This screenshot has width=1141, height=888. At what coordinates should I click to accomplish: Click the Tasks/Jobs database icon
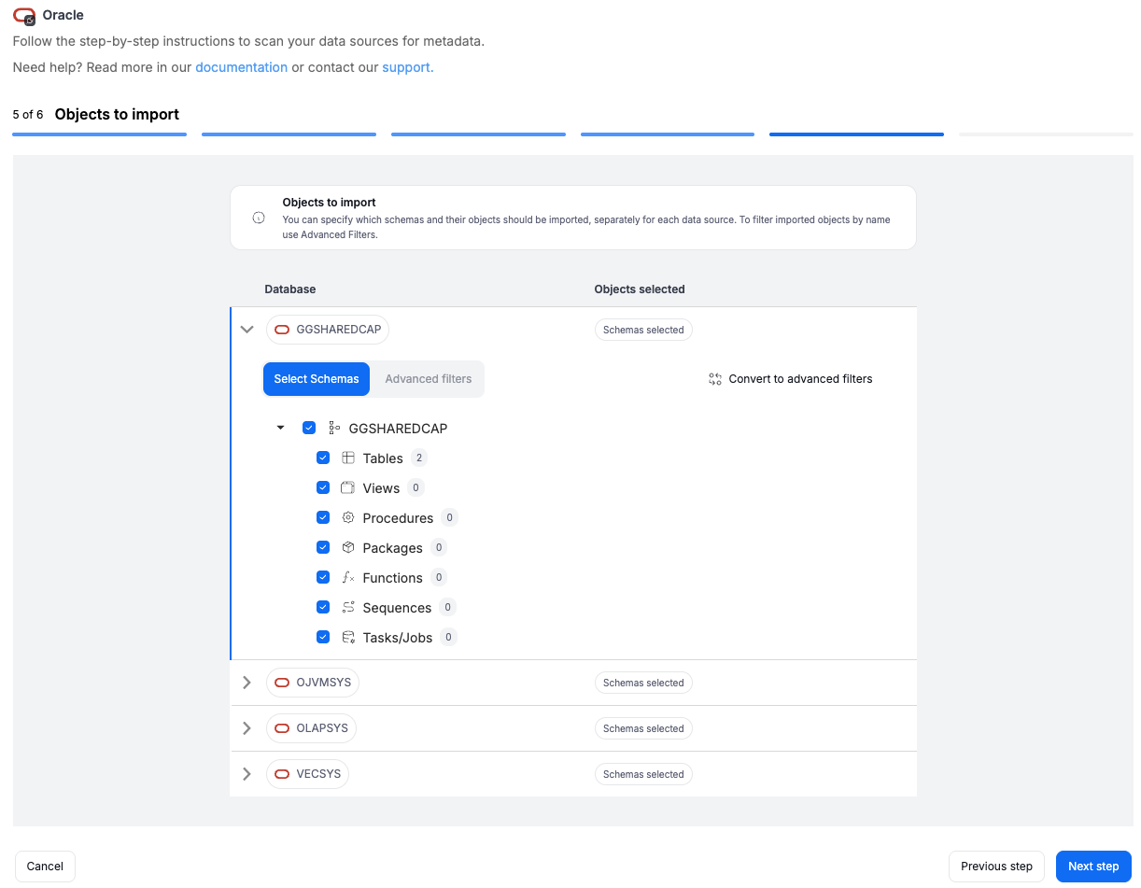coord(348,637)
